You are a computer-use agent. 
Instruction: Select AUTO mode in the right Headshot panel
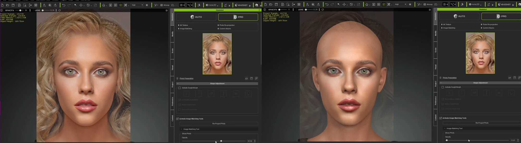[459, 16]
